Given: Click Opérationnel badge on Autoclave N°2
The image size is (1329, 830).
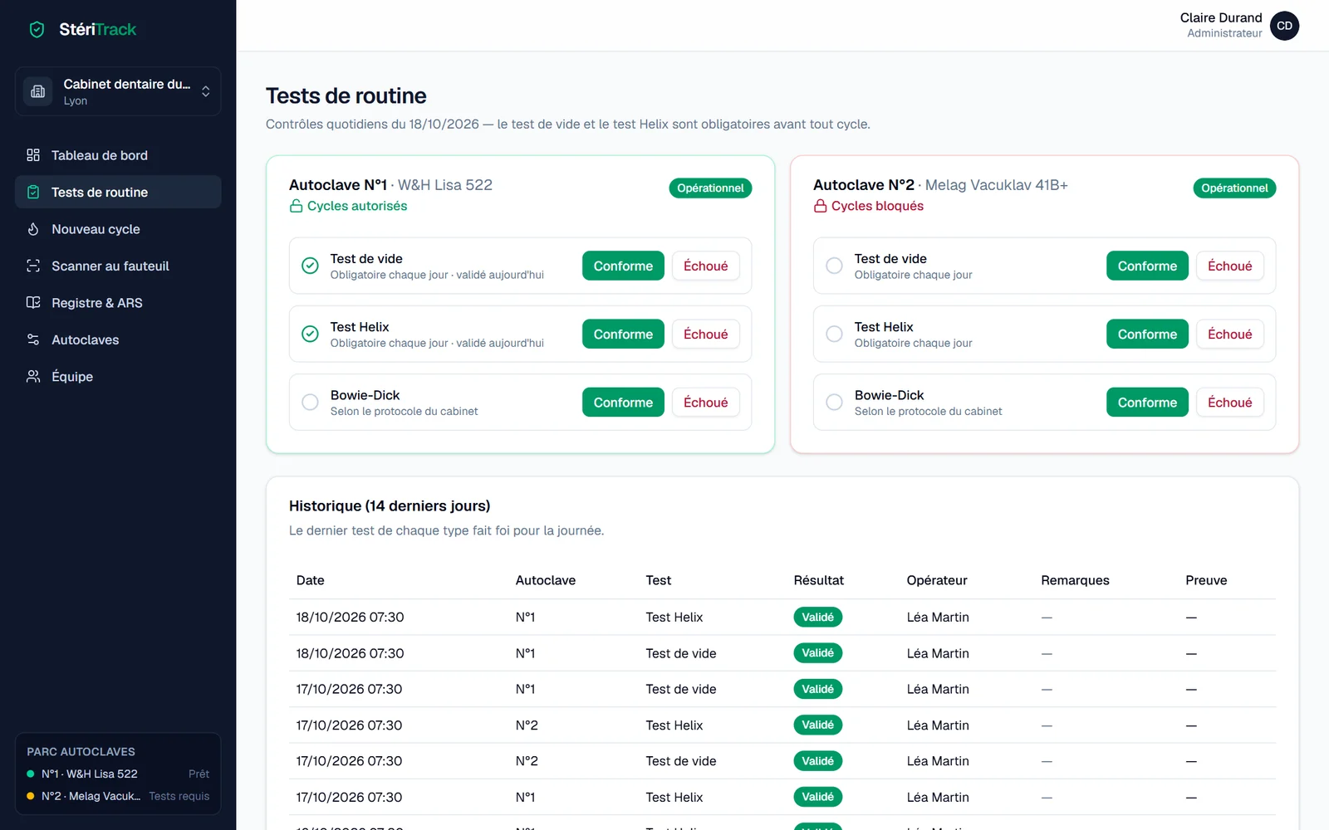Looking at the screenshot, I should pos(1234,188).
